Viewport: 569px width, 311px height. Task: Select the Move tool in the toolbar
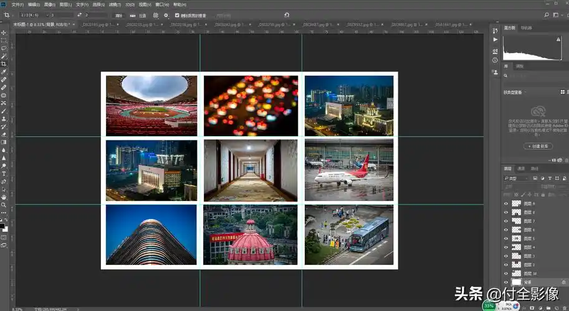click(4, 32)
